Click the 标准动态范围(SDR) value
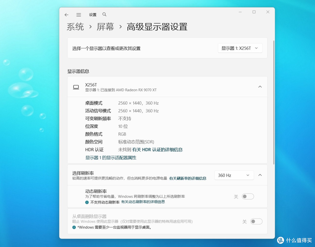315x247 pixels. [x=136, y=142]
